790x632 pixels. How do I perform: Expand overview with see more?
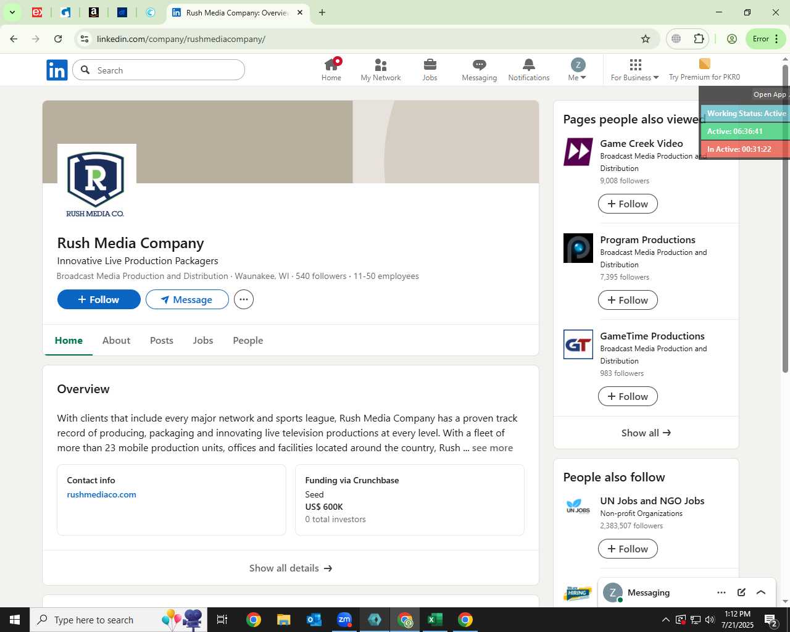click(x=493, y=448)
